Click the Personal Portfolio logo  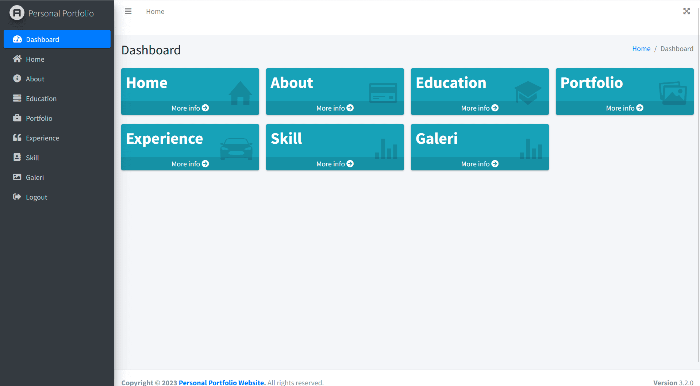[51, 13]
